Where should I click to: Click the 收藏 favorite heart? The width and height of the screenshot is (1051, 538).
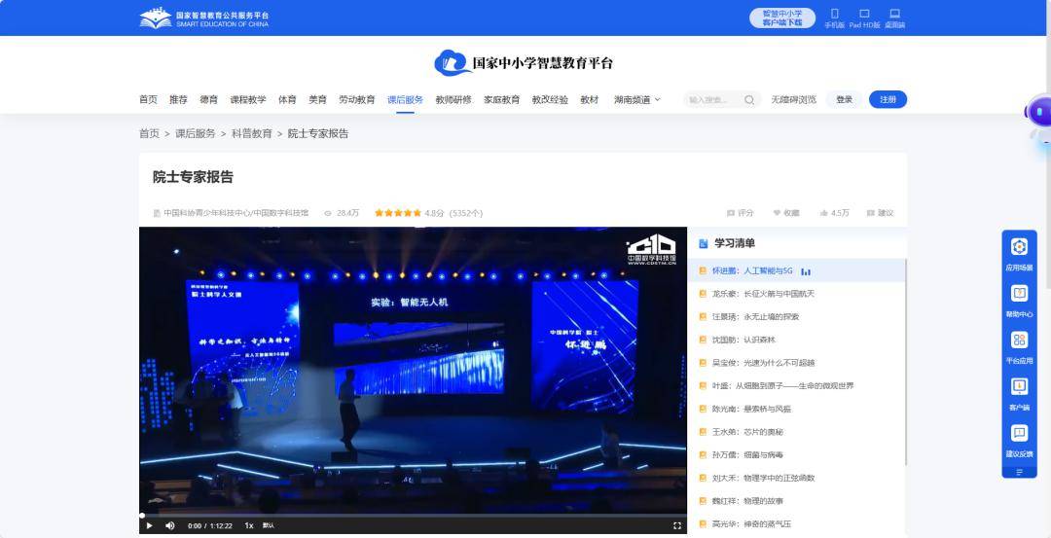(786, 213)
